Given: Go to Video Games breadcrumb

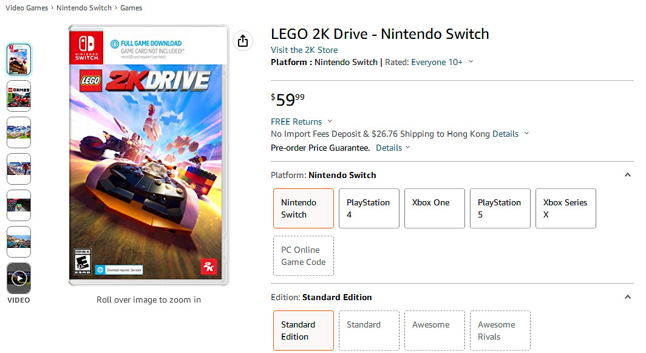Looking at the screenshot, I should 27,8.
